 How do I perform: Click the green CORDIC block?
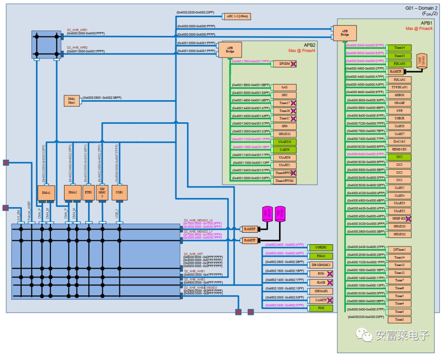(321, 247)
